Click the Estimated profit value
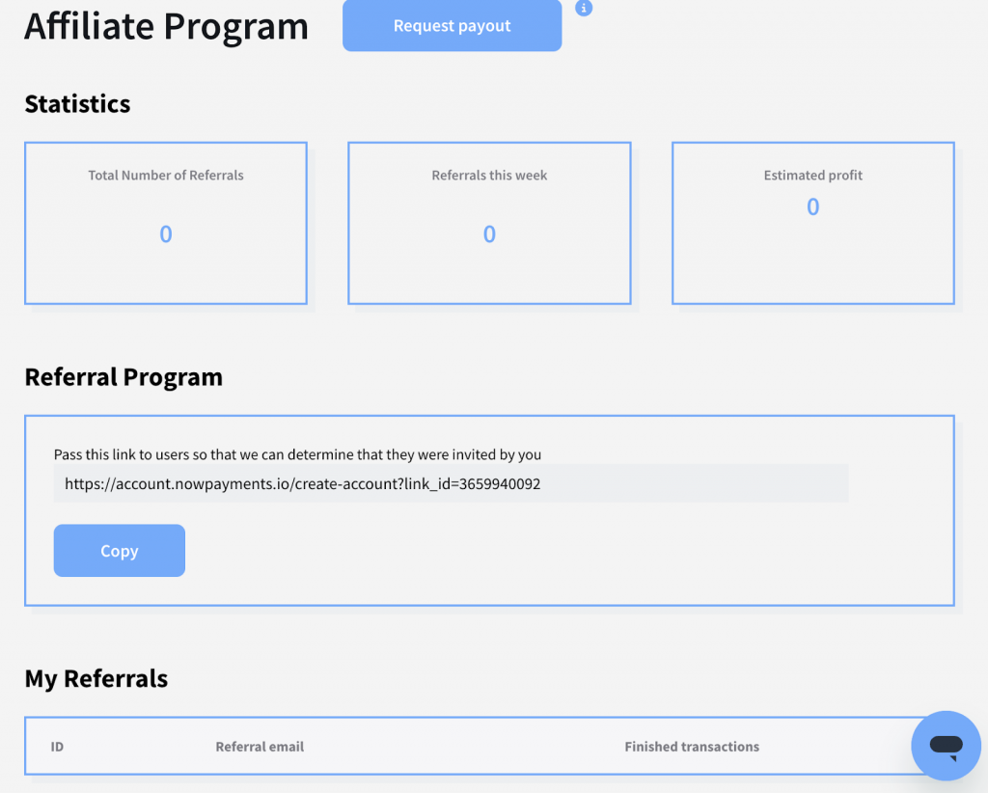Viewport: 988px width, 793px height. pos(812,206)
